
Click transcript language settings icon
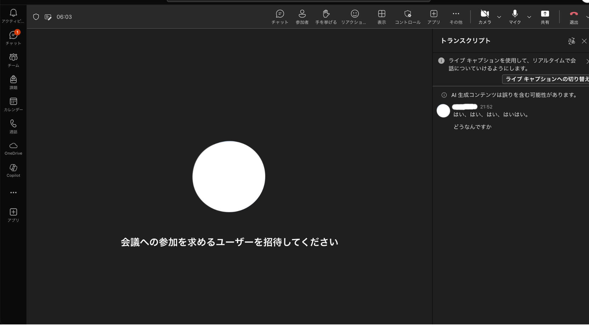point(571,41)
